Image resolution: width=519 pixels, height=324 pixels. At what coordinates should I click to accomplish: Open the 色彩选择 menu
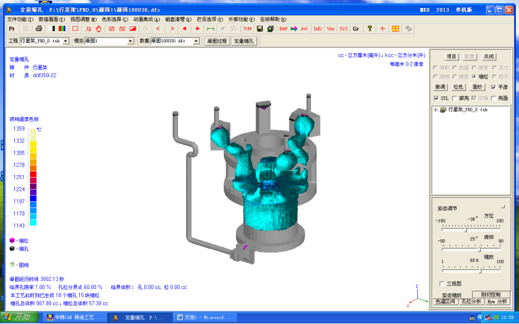(x=112, y=19)
